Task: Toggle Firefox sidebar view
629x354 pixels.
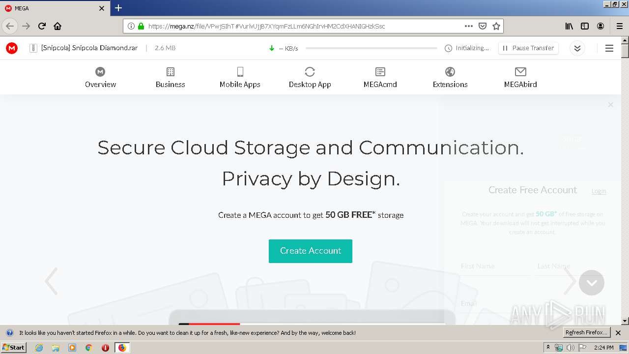Action: [585, 26]
